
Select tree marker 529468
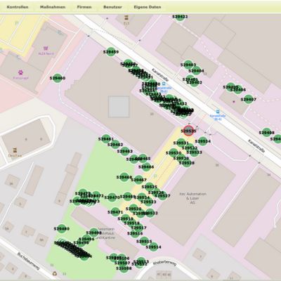point(124,177)
